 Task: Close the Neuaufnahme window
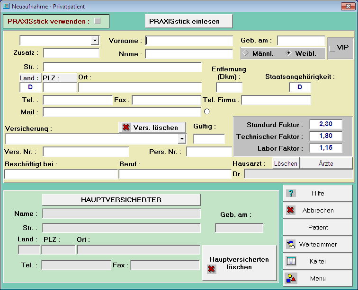pos(348,7)
